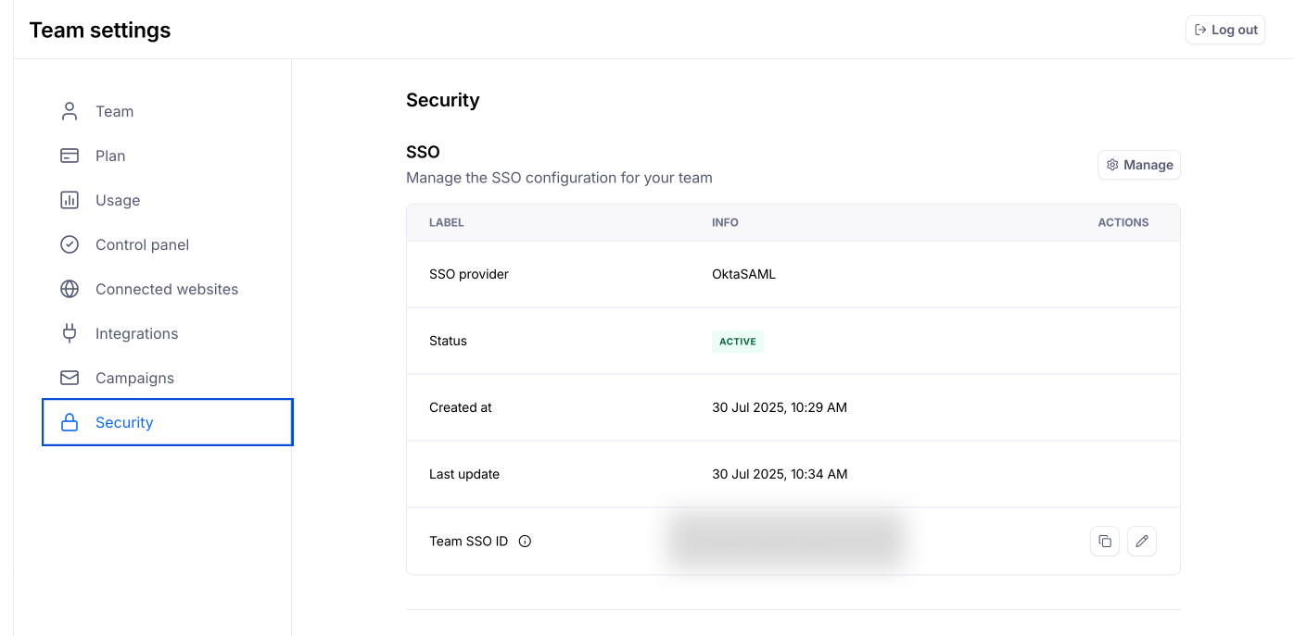Edit the Team SSO ID
Image resolution: width=1307 pixels, height=636 pixels.
point(1142,541)
